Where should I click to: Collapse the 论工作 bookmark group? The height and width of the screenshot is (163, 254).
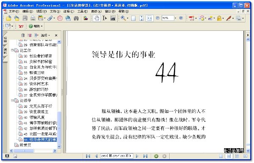(12, 50)
